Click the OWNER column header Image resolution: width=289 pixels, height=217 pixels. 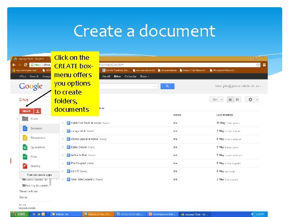coord(177,115)
